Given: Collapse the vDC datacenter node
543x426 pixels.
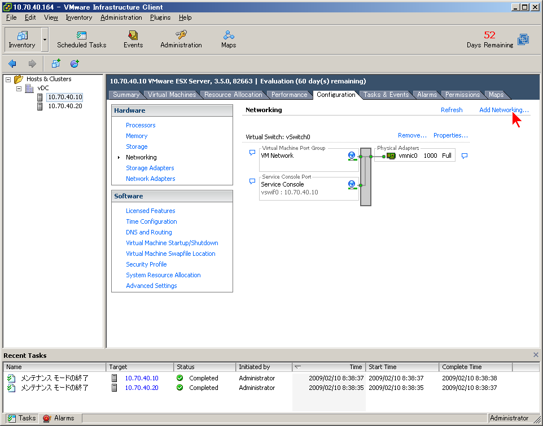Looking at the screenshot, I should tap(19, 88).
